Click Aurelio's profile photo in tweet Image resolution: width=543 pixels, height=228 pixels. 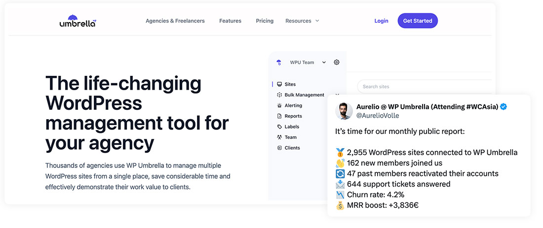pos(344,111)
